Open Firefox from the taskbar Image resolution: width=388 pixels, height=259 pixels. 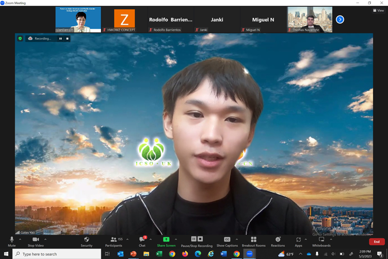pyautogui.click(x=185, y=254)
